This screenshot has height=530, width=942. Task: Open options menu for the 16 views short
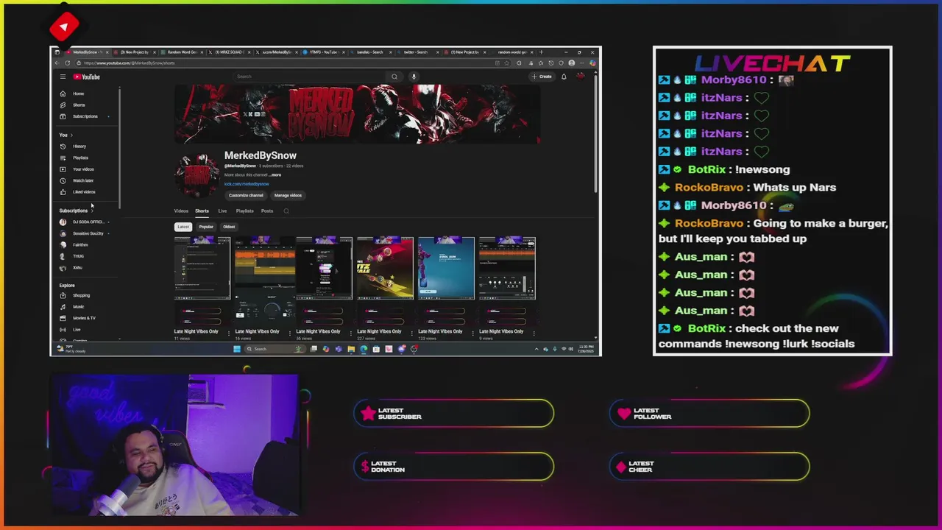pos(290,333)
